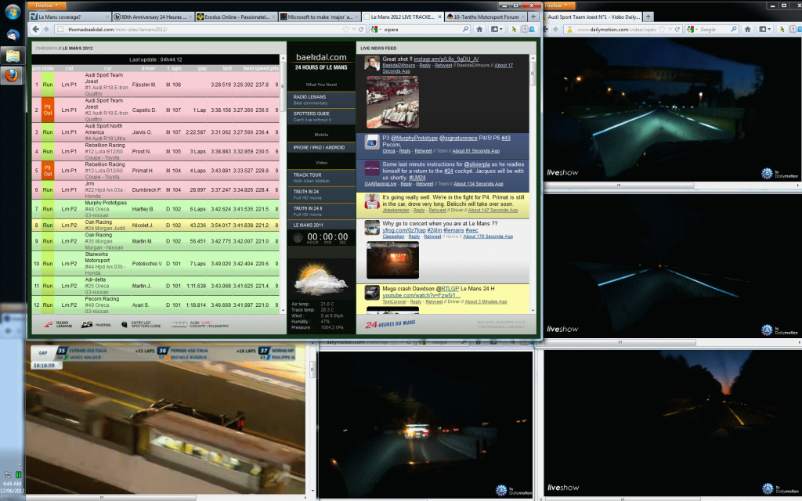Open File Explorer from the taskbar
Viewport: 802px width, 501px height.
pyautogui.click(x=13, y=56)
